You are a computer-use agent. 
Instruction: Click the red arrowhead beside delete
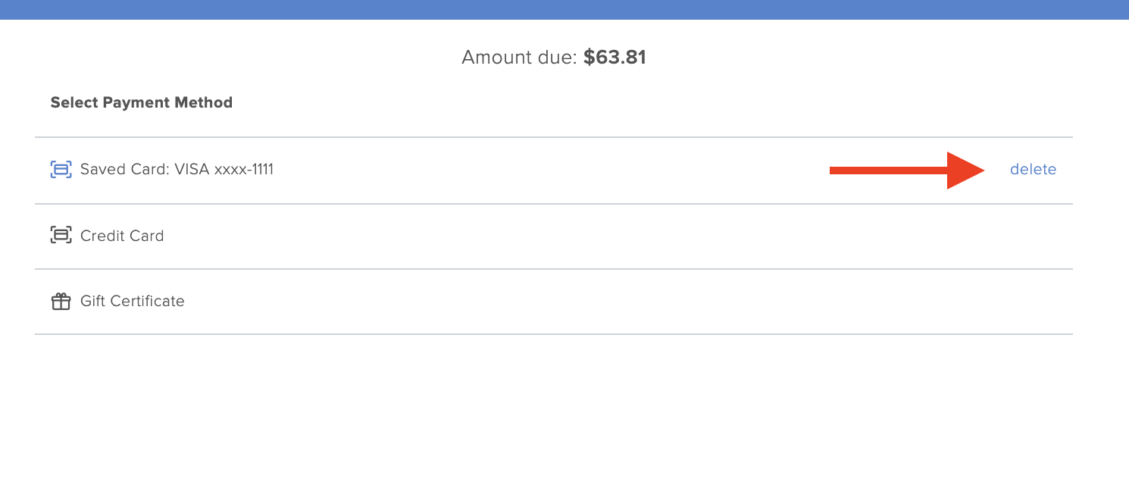tap(966, 170)
